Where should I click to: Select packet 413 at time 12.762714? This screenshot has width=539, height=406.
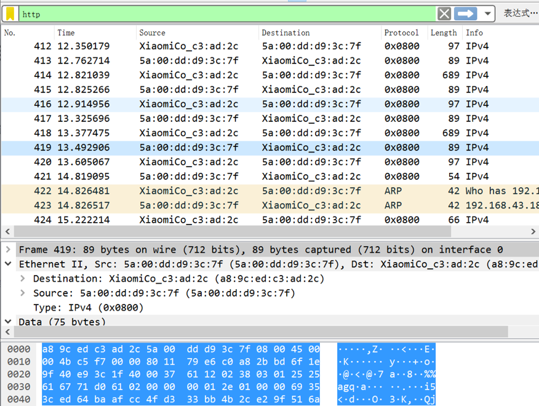(270, 60)
